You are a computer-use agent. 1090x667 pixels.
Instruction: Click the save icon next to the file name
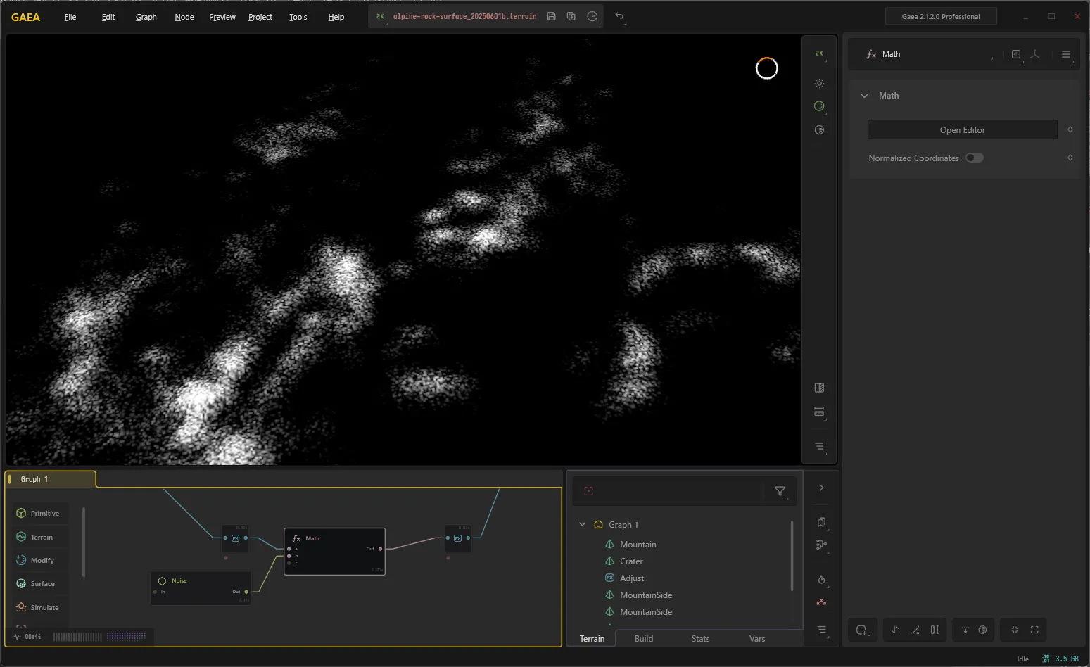[x=552, y=16]
